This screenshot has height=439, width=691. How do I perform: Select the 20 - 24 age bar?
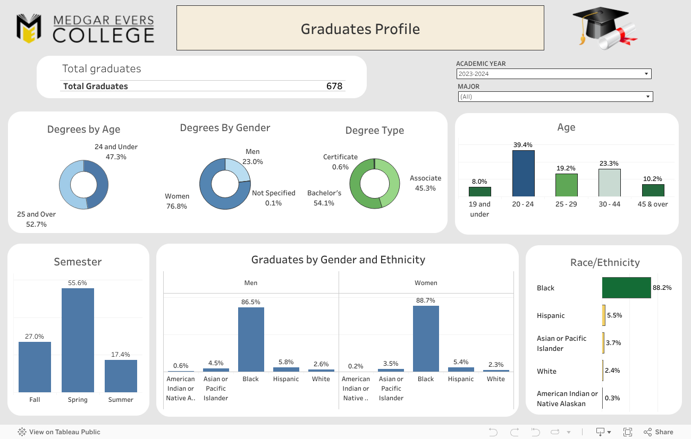523,174
